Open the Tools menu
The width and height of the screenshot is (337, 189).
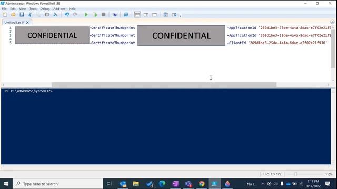tap(33, 9)
